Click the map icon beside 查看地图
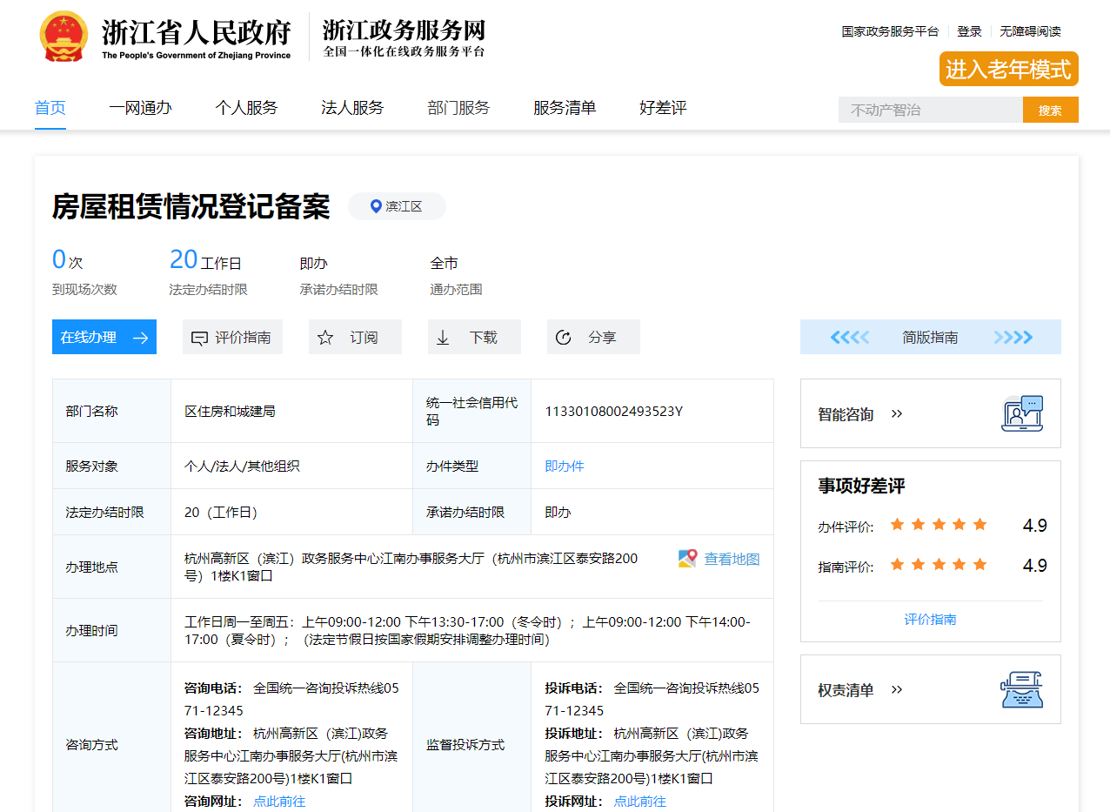The height and width of the screenshot is (812, 1110). [x=688, y=559]
